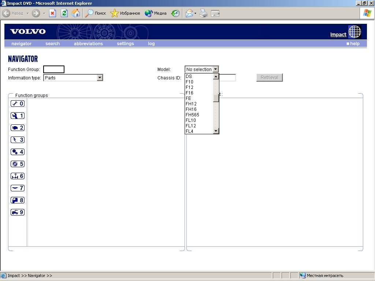Click the Местная интрасеть status zone

[322, 276]
